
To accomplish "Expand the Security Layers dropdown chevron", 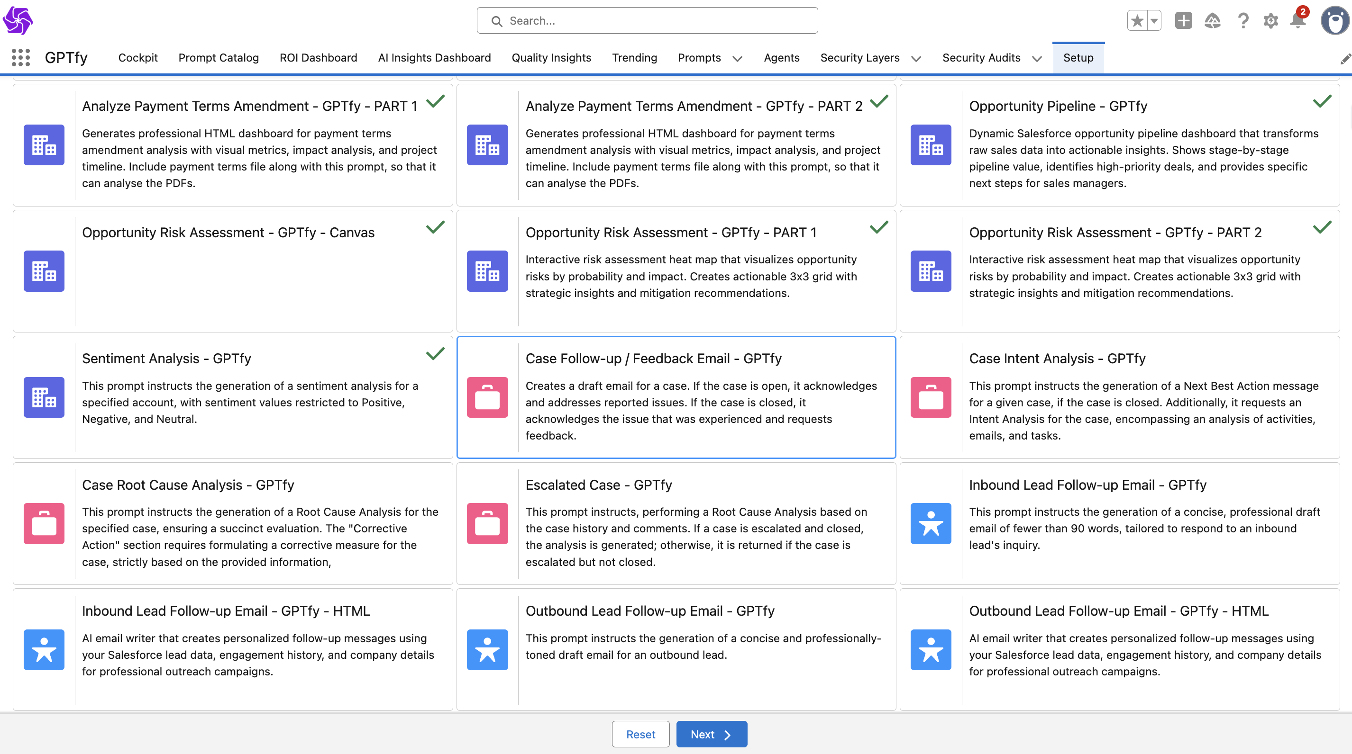I will (x=916, y=59).
